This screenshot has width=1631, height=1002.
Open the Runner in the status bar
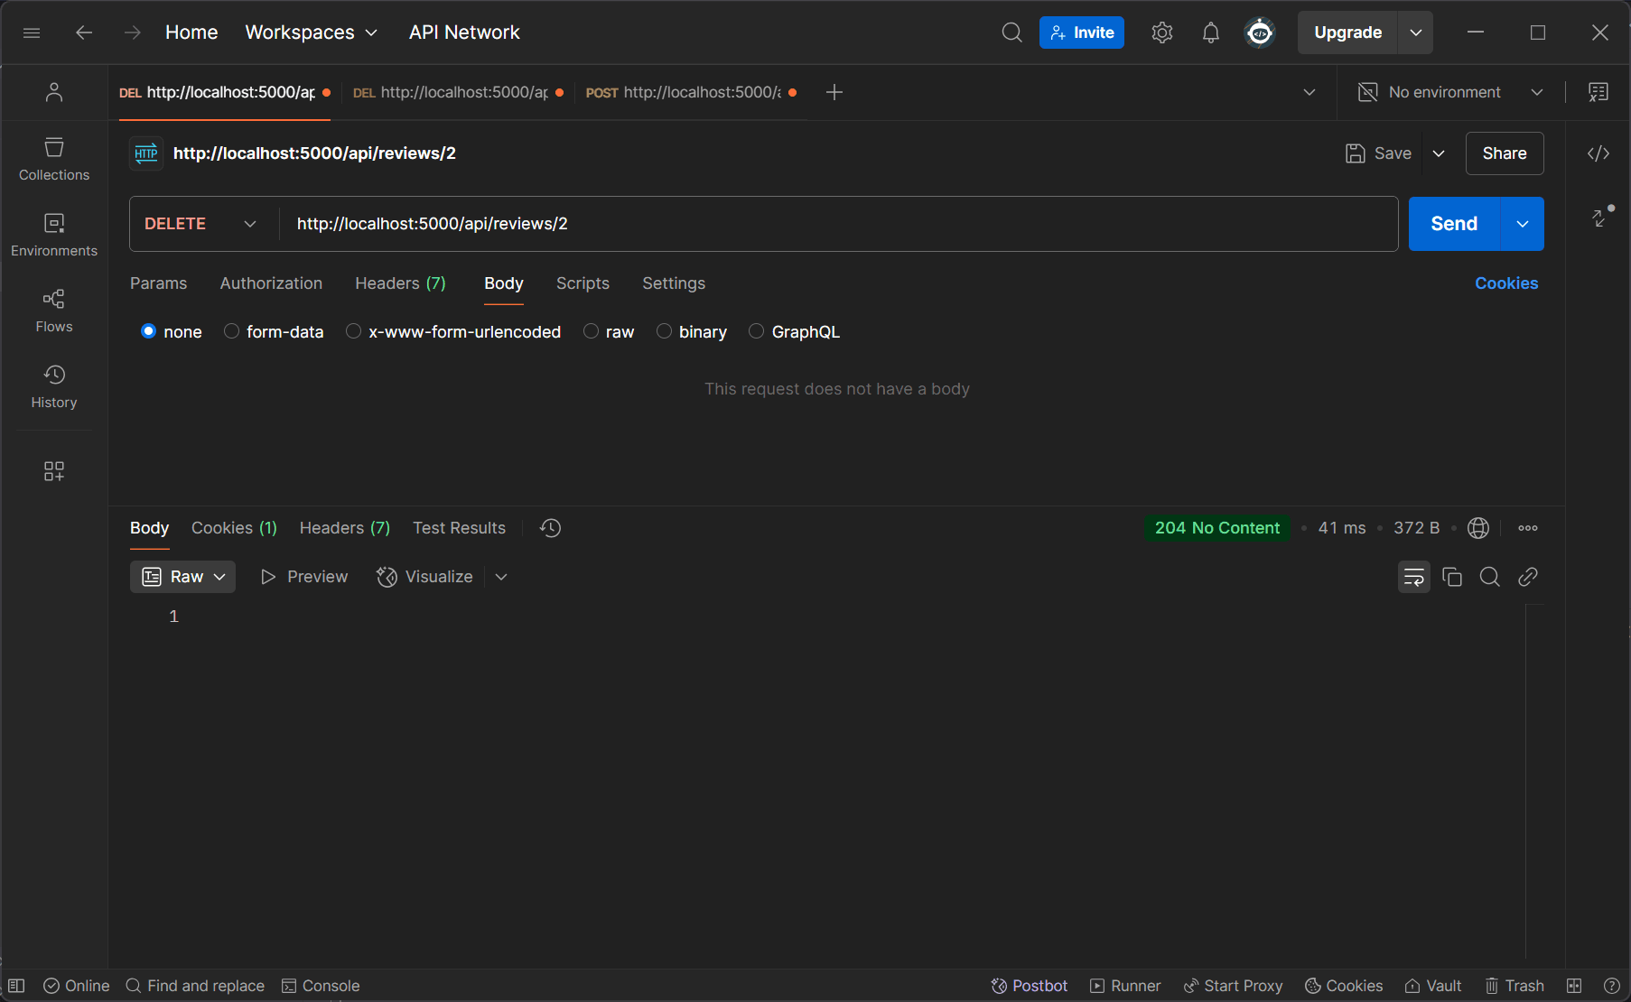point(1125,986)
